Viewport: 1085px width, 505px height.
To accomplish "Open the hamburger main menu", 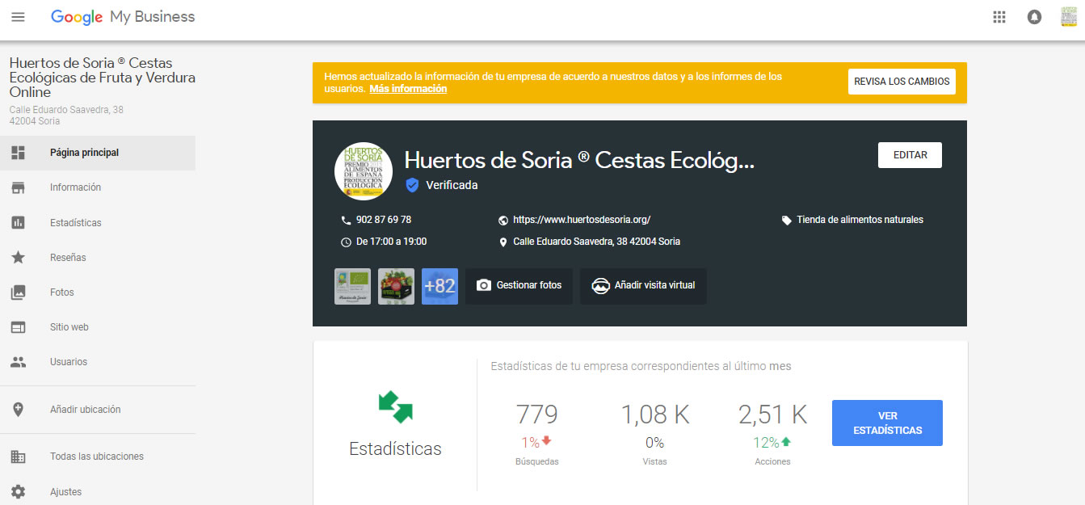I will pyautogui.click(x=18, y=17).
